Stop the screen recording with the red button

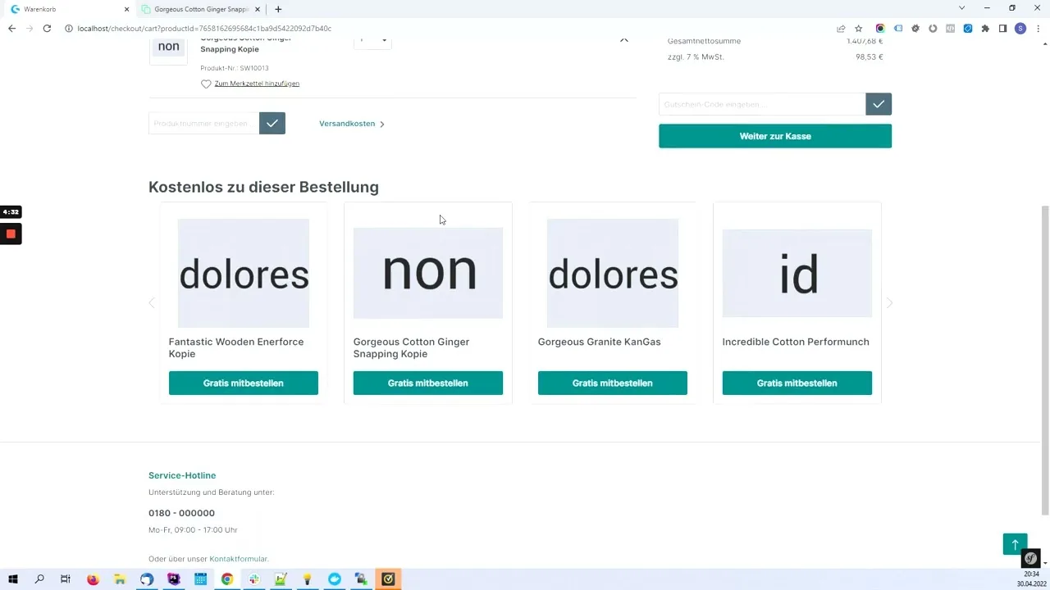coord(11,234)
